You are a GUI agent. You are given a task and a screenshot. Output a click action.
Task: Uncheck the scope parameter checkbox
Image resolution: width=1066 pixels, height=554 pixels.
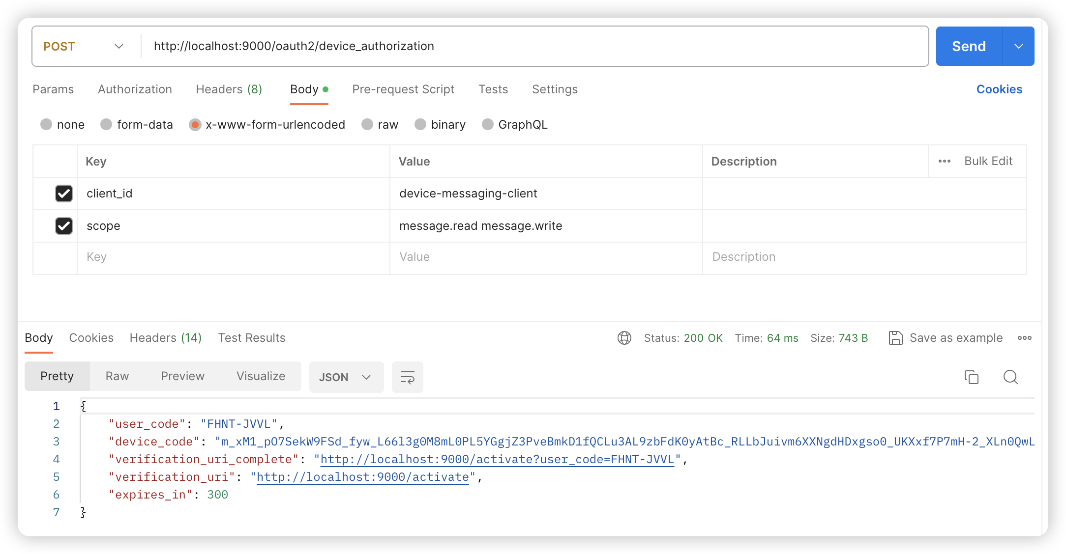(64, 226)
